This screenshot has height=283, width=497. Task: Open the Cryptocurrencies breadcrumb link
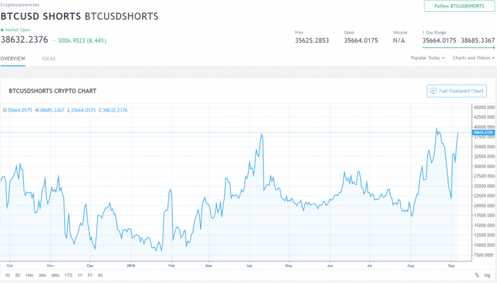point(20,4)
